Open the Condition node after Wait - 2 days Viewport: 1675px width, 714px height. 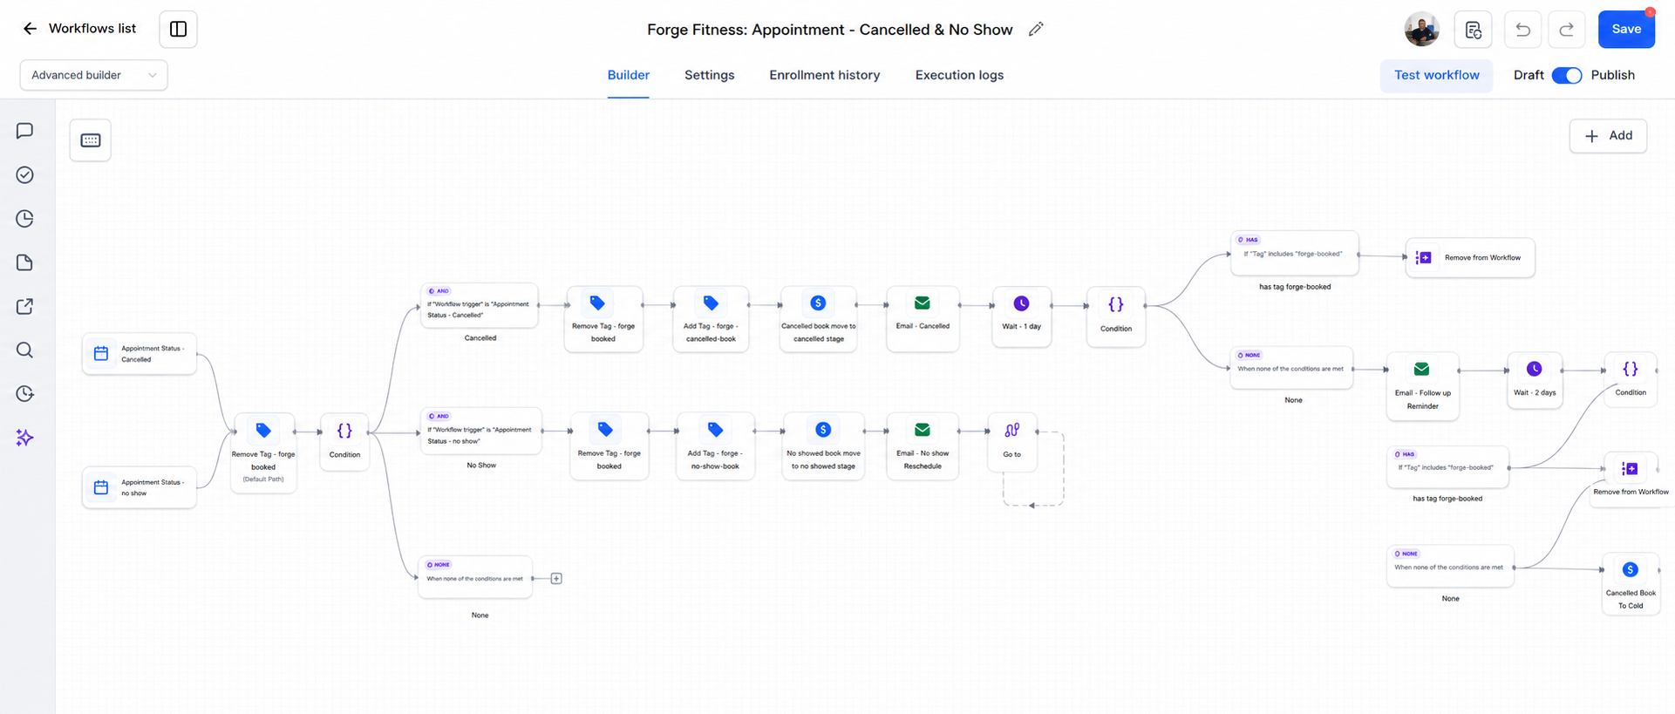(x=1631, y=380)
